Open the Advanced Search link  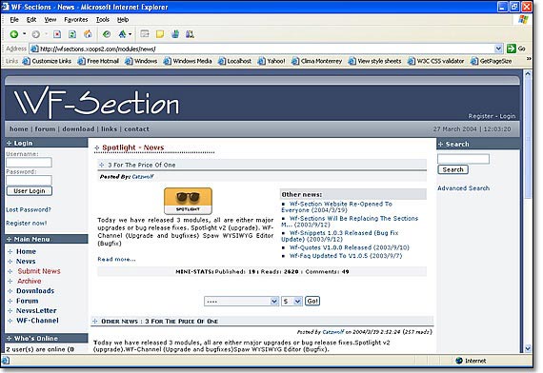click(x=463, y=188)
